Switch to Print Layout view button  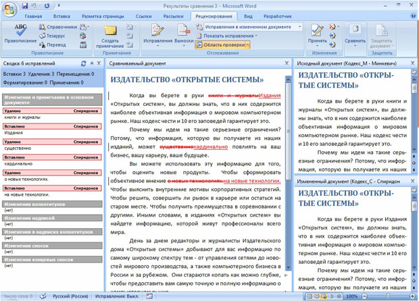click(x=309, y=296)
